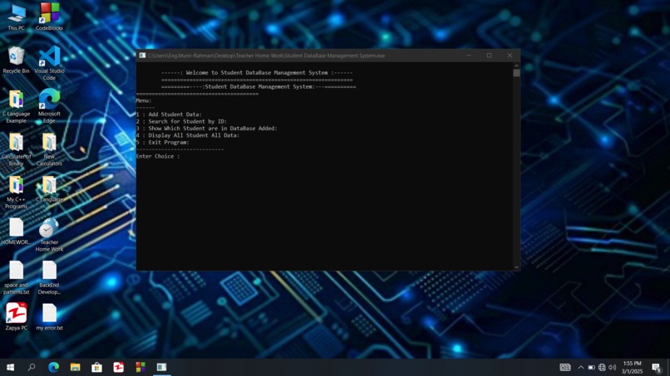Select the Zapya PC desktop shortcut

(17, 316)
